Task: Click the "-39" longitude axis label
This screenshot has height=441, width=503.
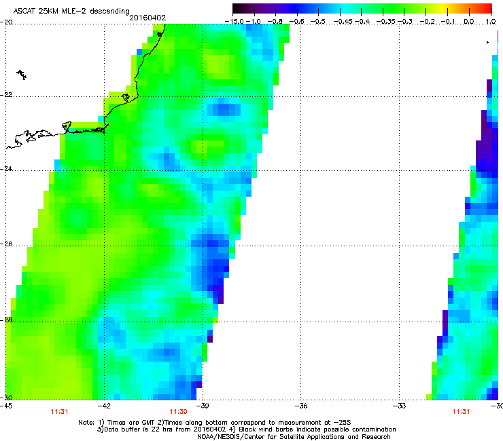Action: [203, 406]
